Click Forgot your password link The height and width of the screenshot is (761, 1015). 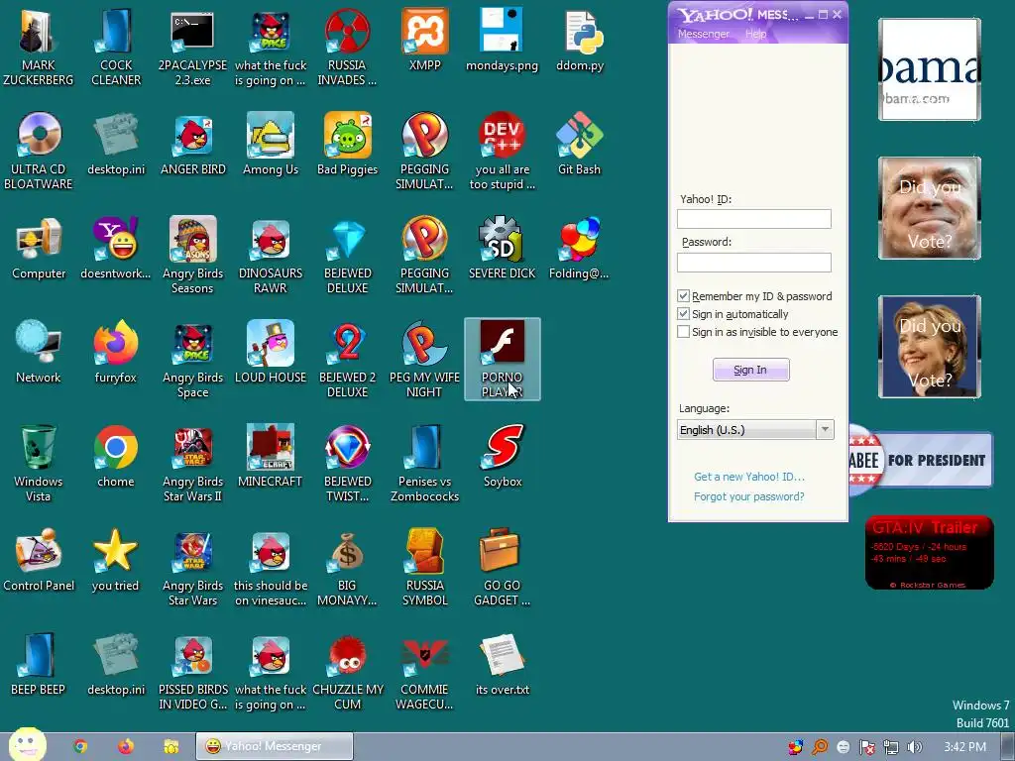click(749, 496)
